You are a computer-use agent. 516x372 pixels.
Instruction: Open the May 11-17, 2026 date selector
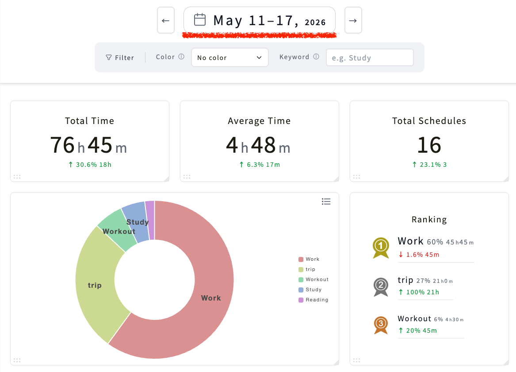[259, 20]
